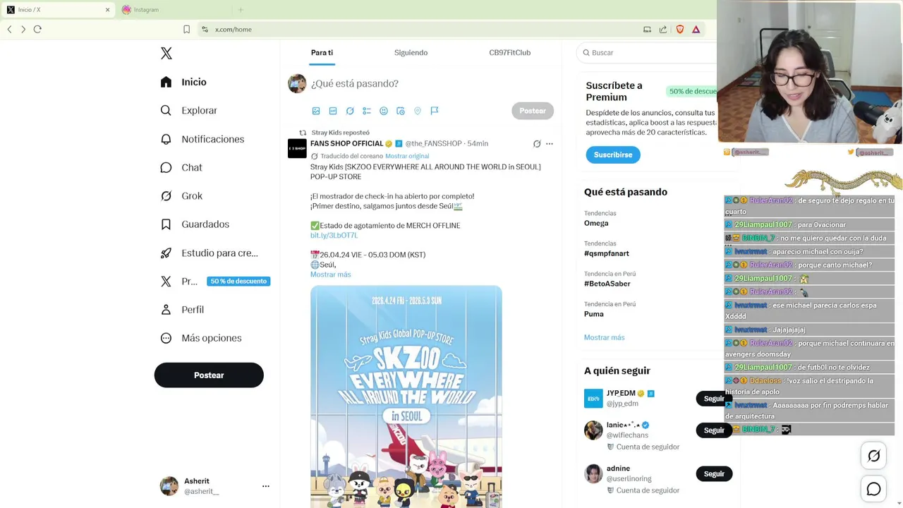Click the black Postear sidebar button
This screenshot has height=508, width=903.
click(x=209, y=375)
